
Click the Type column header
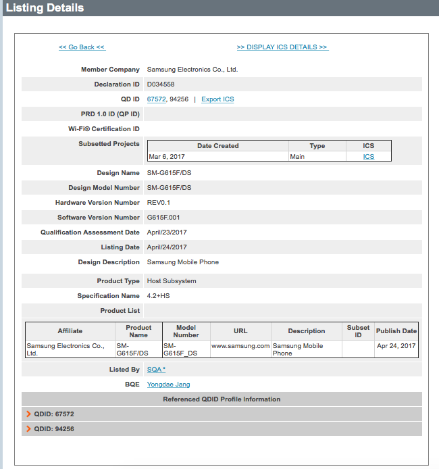pos(317,146)
